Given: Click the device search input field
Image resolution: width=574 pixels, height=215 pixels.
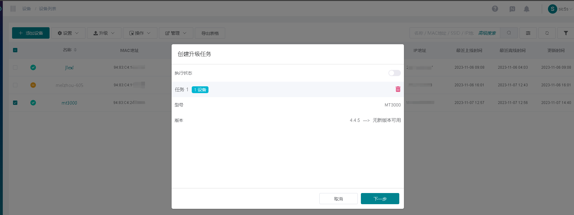Looking at the screenshot, I should coord(444,33).
